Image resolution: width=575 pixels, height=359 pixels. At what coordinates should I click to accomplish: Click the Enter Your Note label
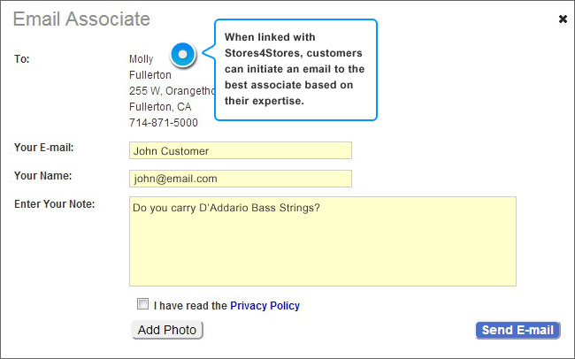tap(54, 204)
